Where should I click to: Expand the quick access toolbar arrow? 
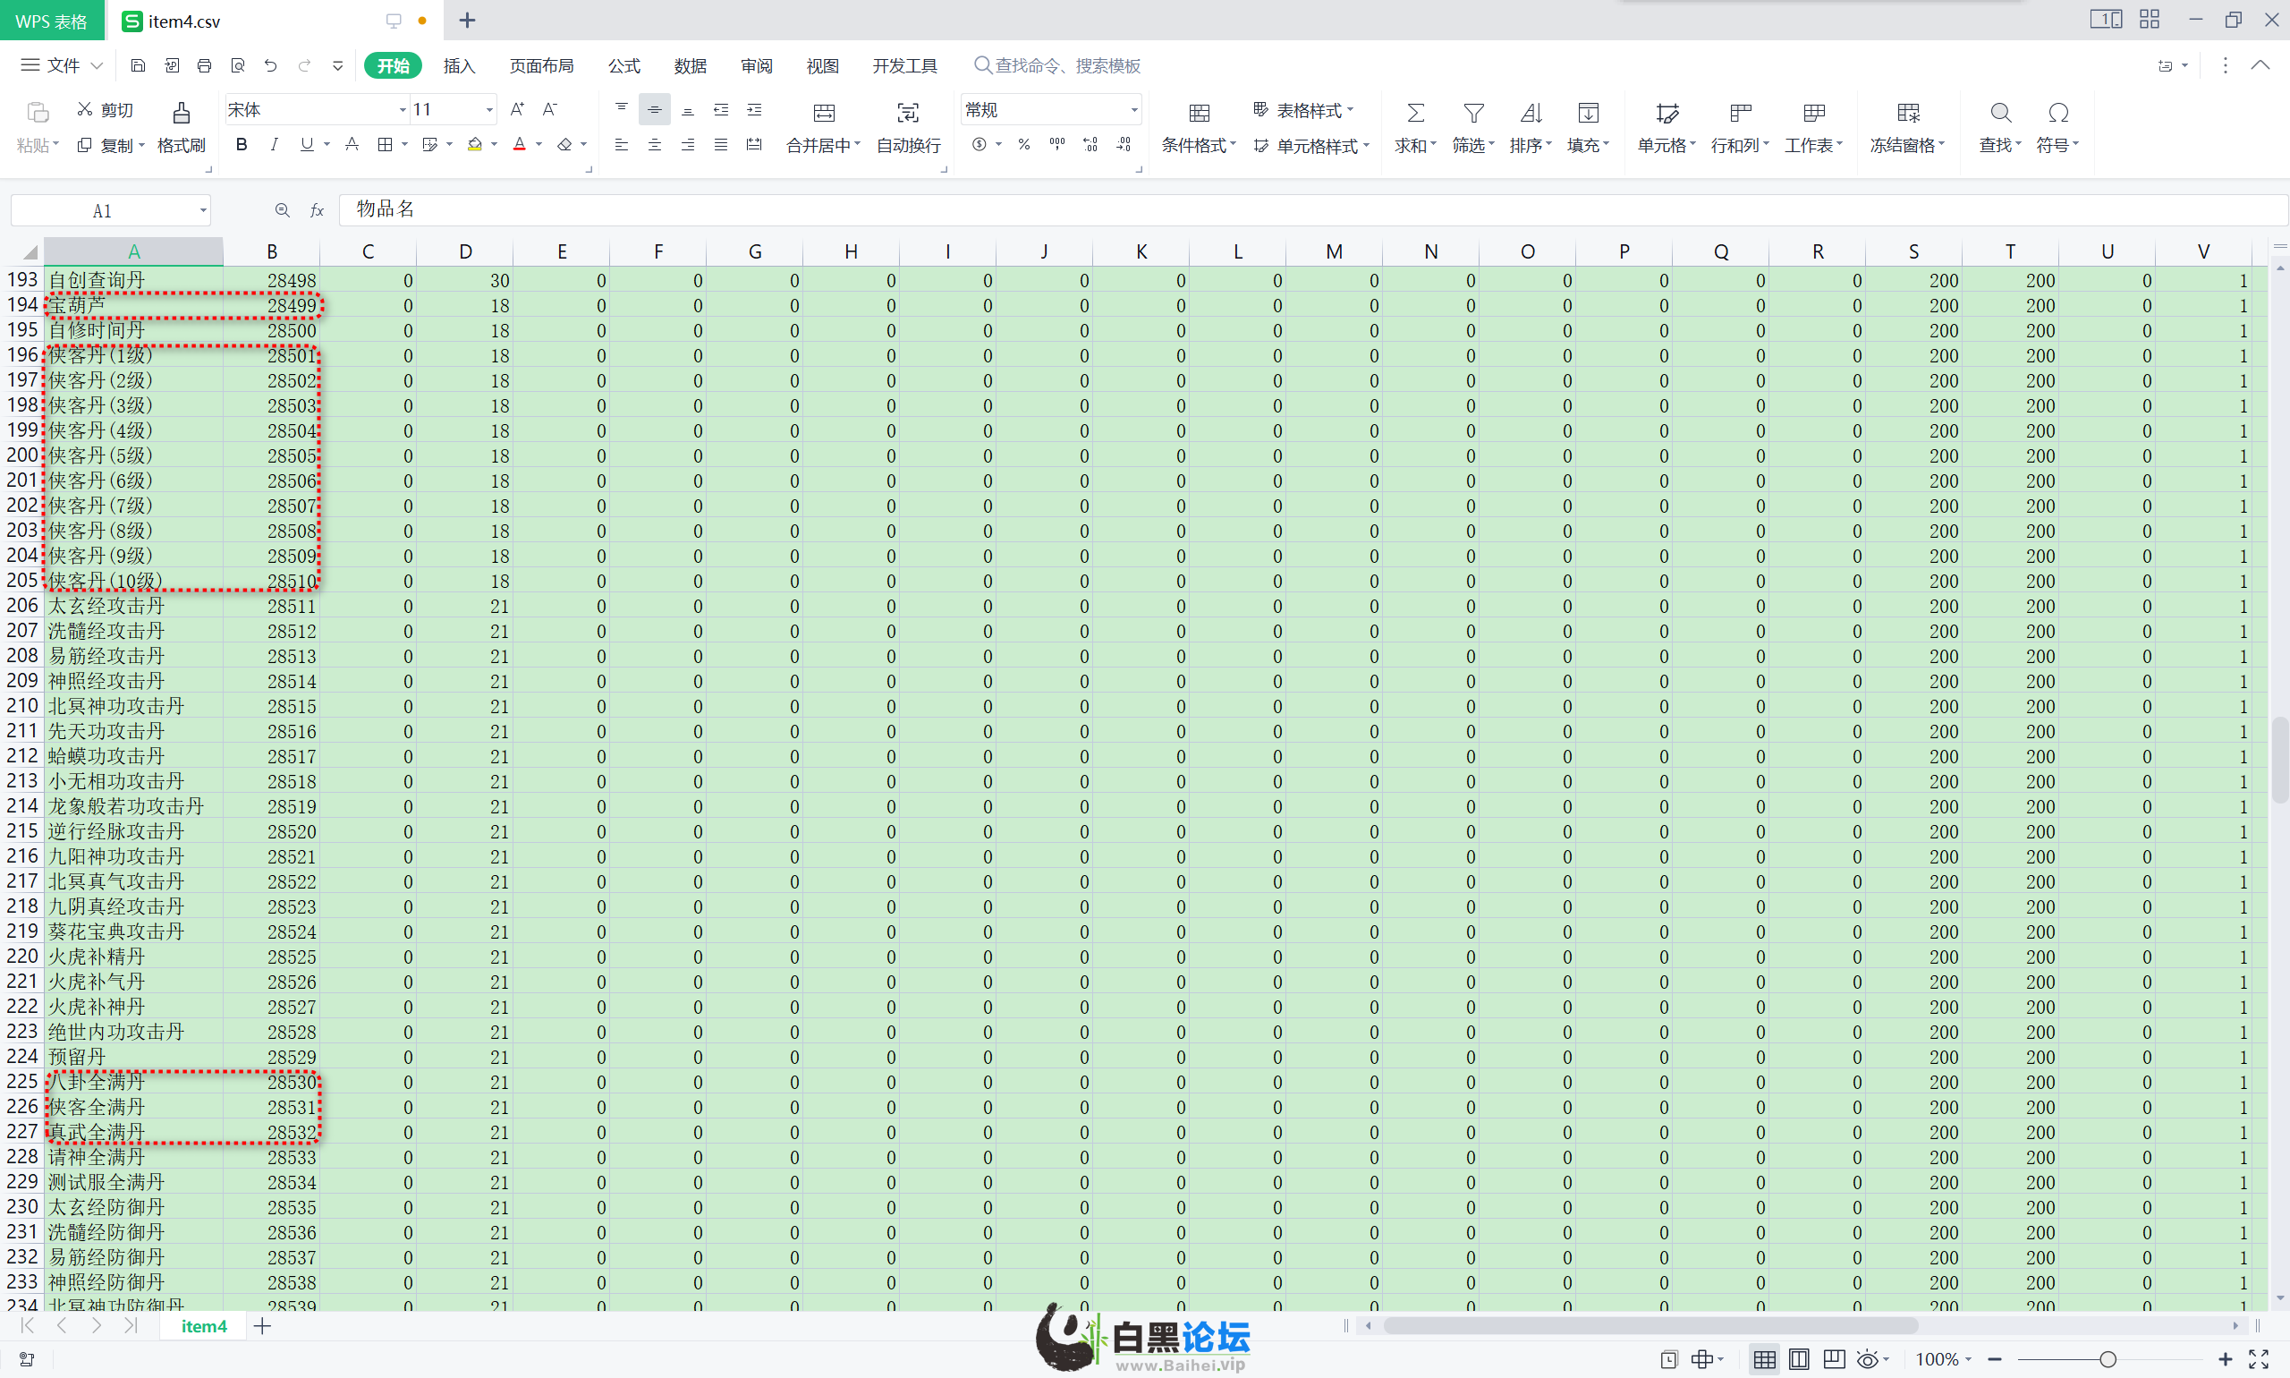click(338, 66)
